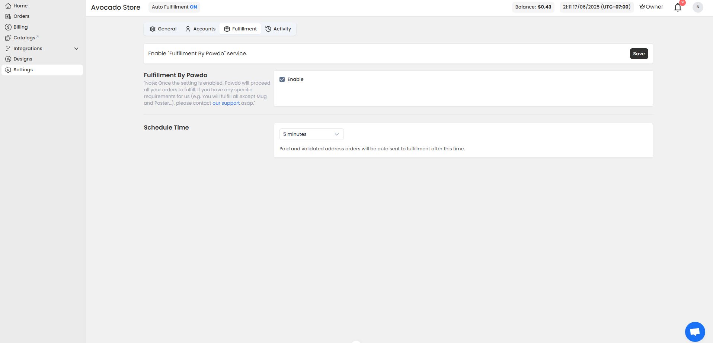Click the Integrations branch icon
713x343 pixels.
click(8, 49)
